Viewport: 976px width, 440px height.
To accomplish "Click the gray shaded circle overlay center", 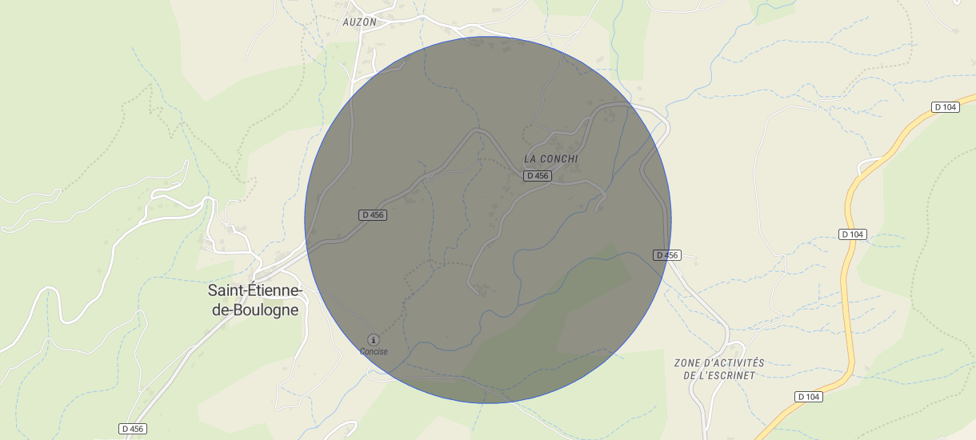I will [488, 220].
